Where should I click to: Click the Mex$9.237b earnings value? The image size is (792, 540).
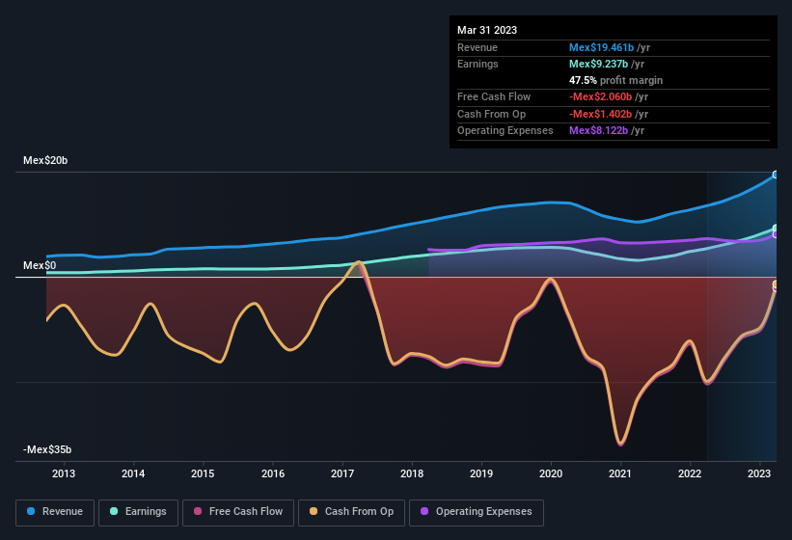tap(598, 64)
